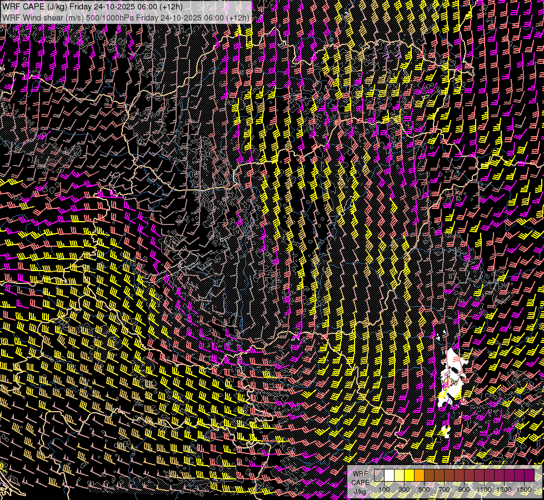Click the legend value 700

pyautogui.click(x=445, y=489)
